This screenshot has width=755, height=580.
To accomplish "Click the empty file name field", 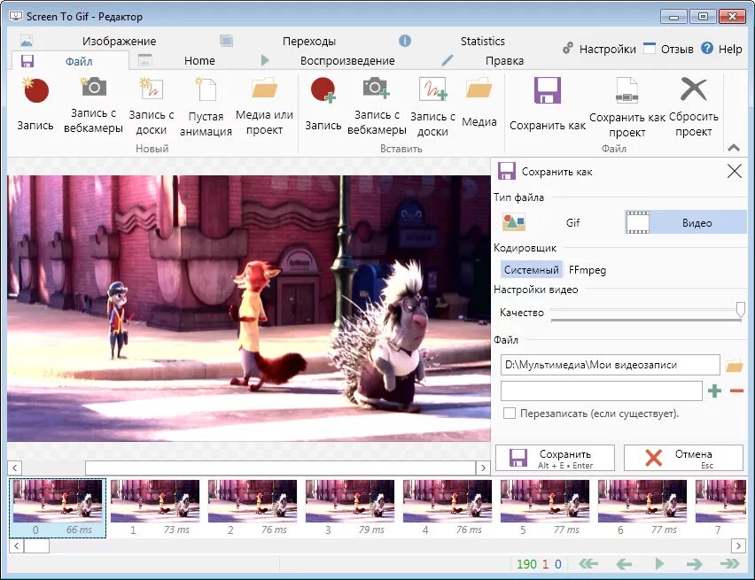I will pyautogui.click(x=601, y=391).
